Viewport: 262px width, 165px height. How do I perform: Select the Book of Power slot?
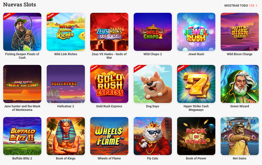tap(196, 136)
